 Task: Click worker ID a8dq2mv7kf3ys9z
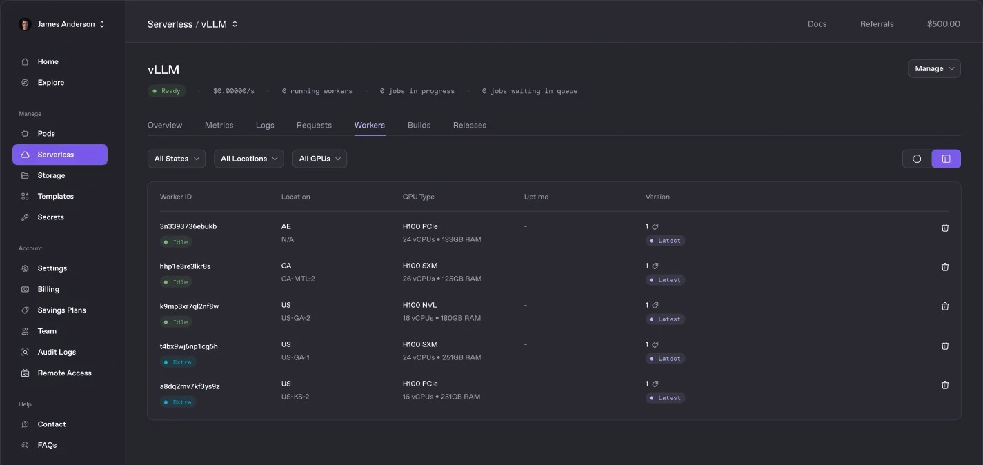(x=190, y=386)
